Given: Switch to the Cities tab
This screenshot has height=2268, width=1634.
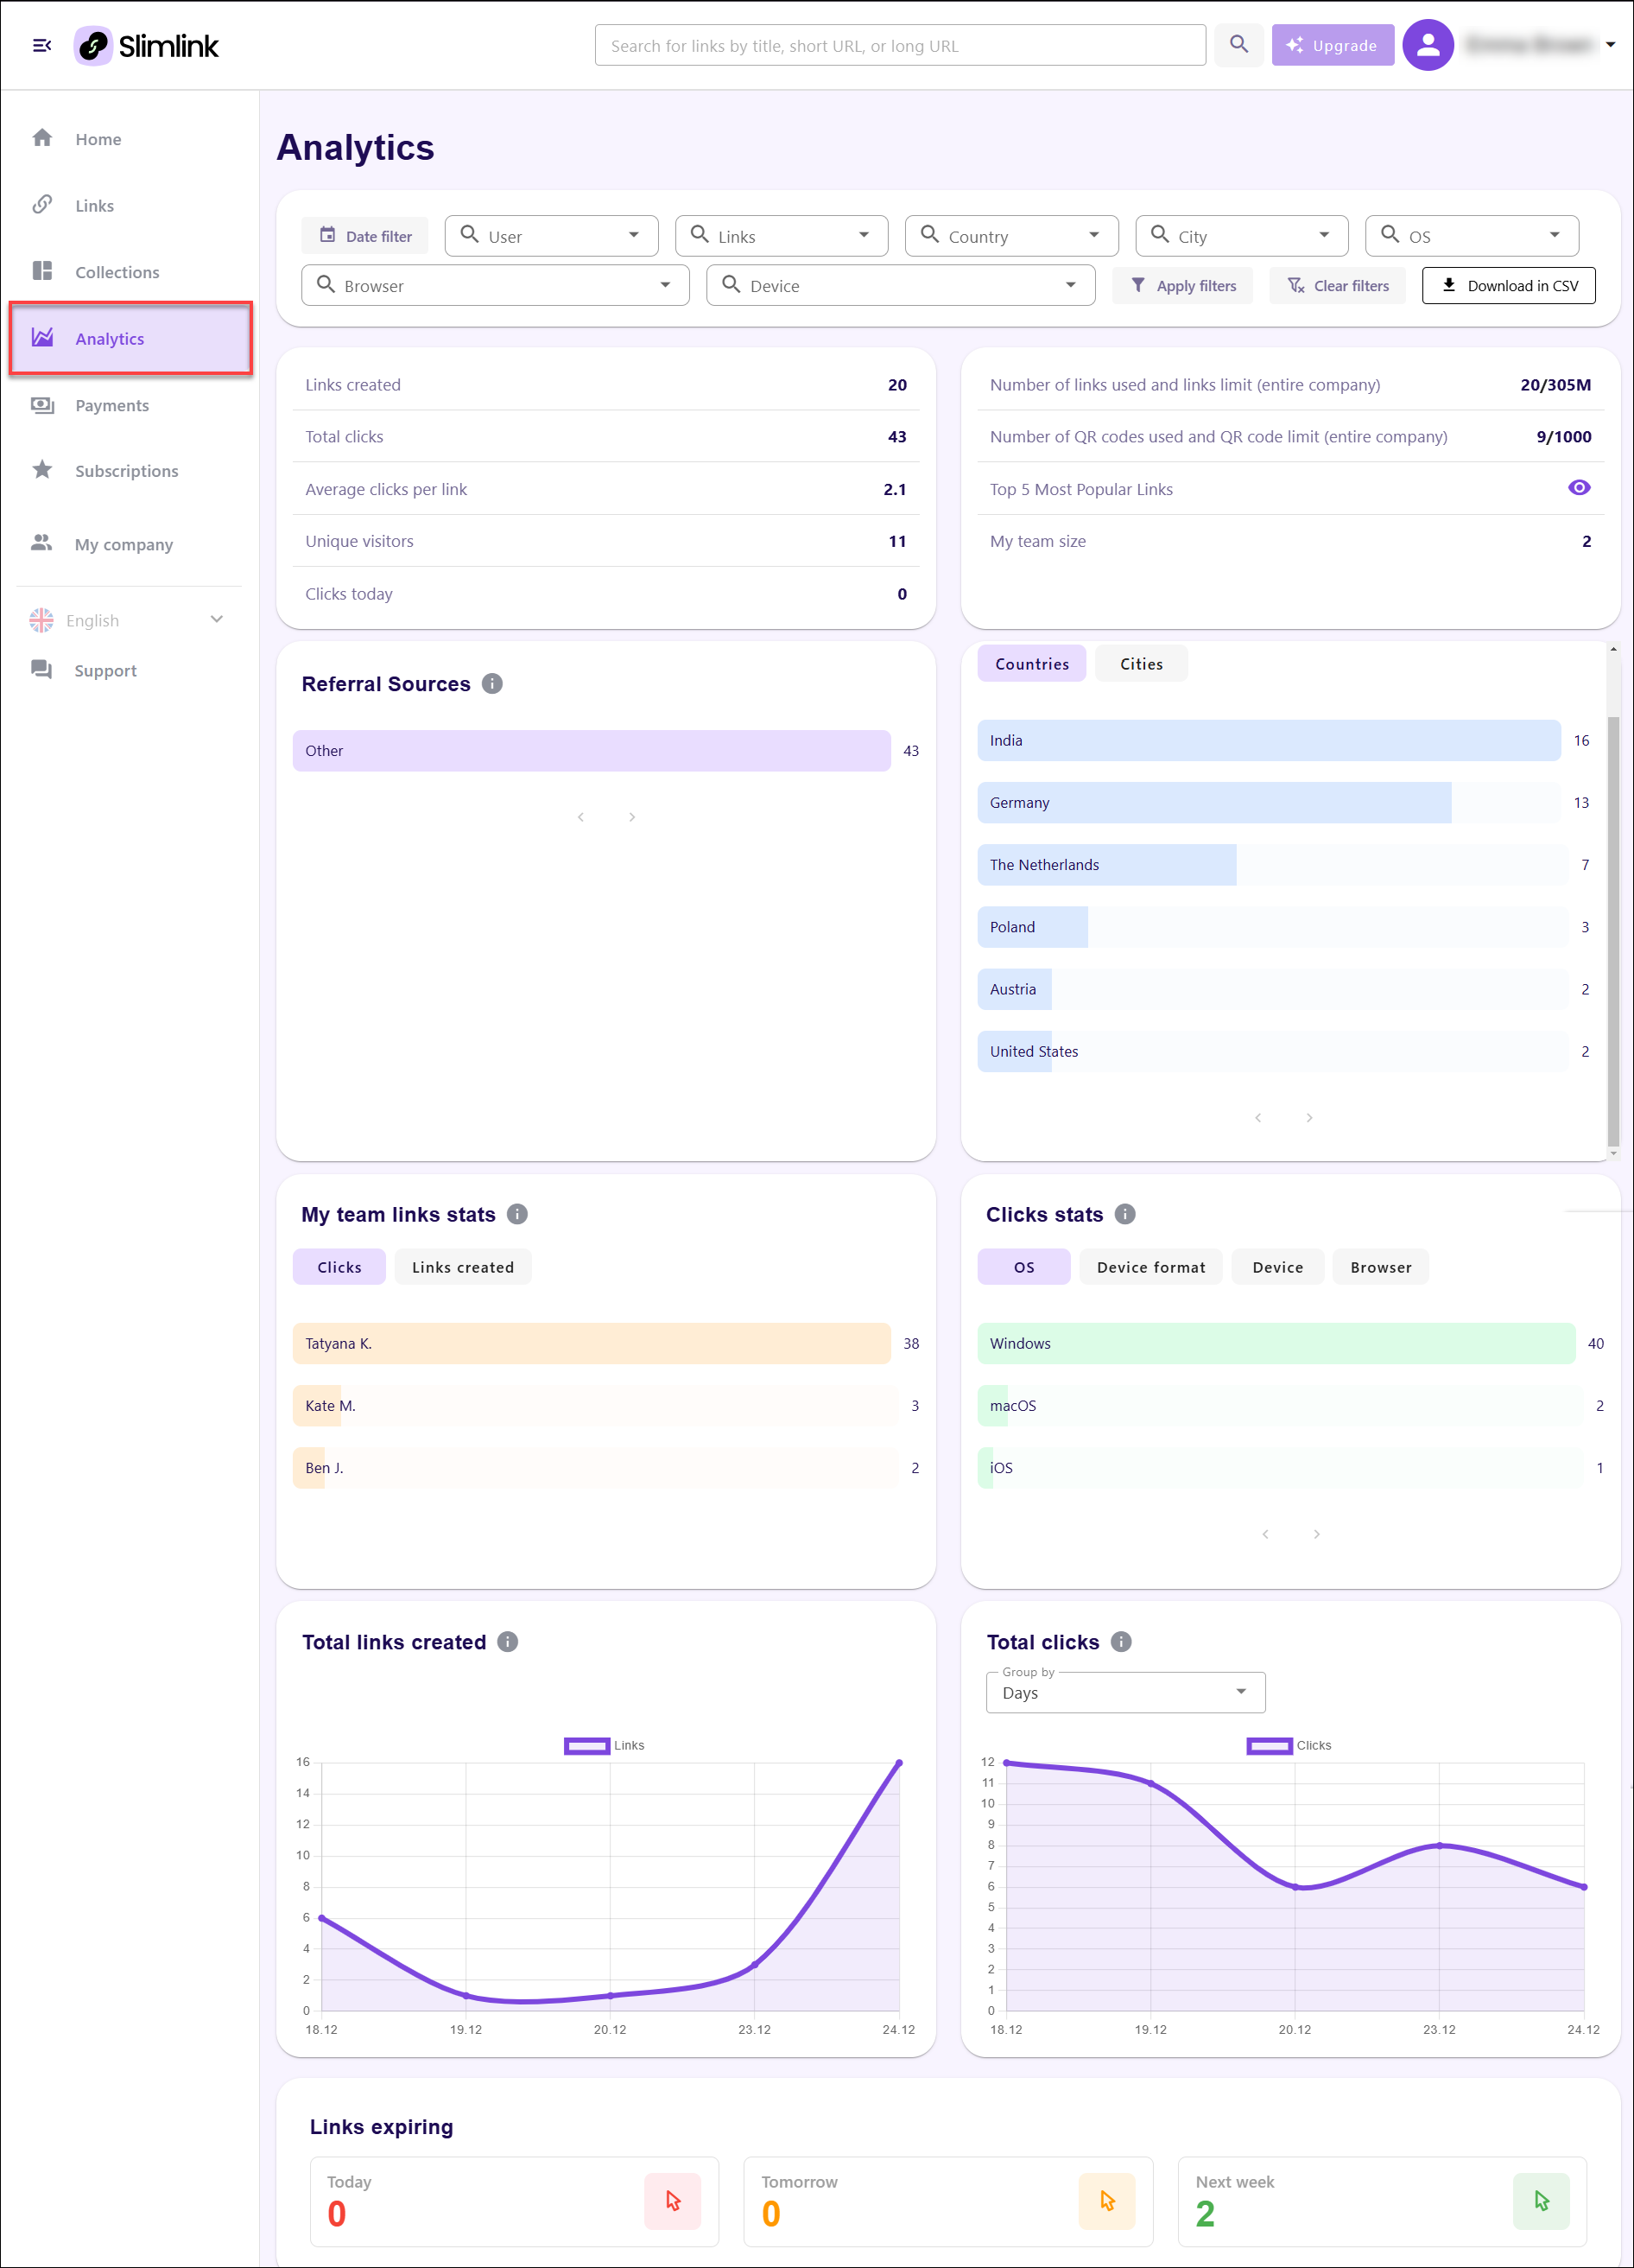Looking at the screenshot, I should click(x=1142, y=664).
